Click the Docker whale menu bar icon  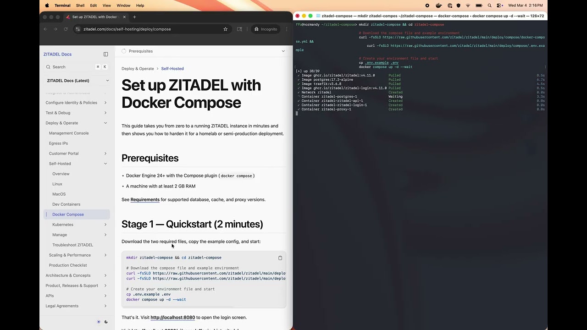click(439, 5)
